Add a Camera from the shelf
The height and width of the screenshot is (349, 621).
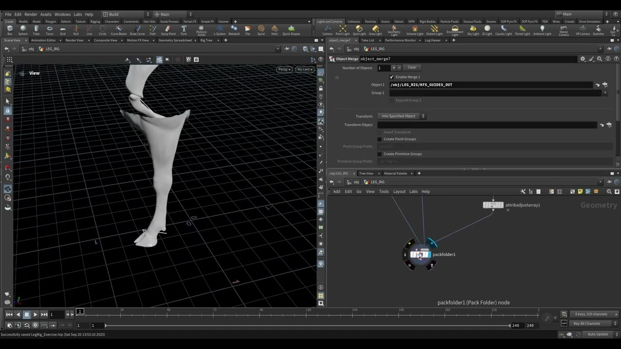(x=327, y=30)
